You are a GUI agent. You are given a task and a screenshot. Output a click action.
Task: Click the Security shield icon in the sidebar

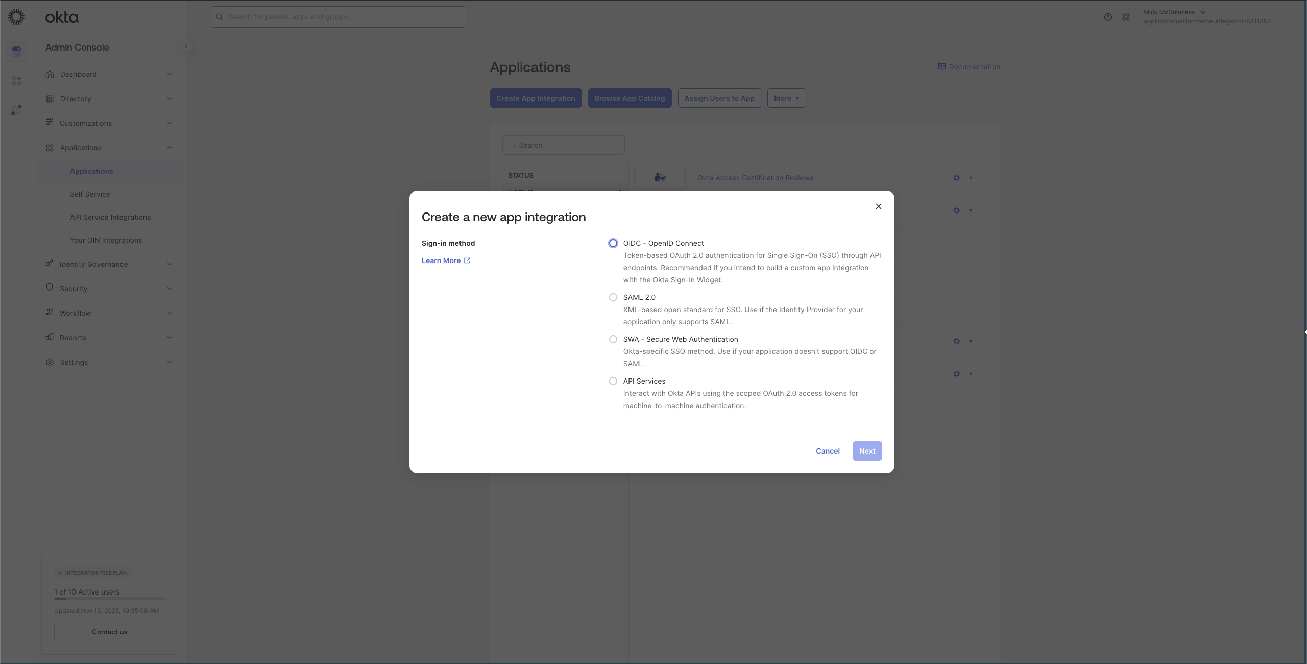[50, 288]
